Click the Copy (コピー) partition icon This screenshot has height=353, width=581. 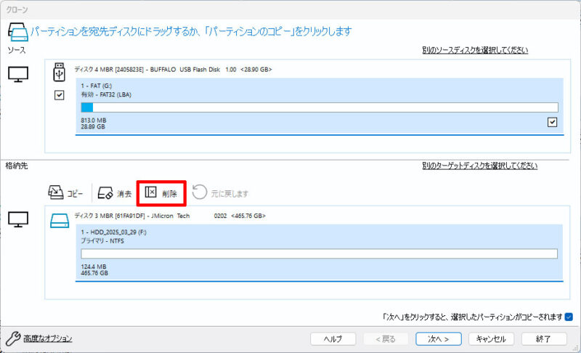pos(56,192)
